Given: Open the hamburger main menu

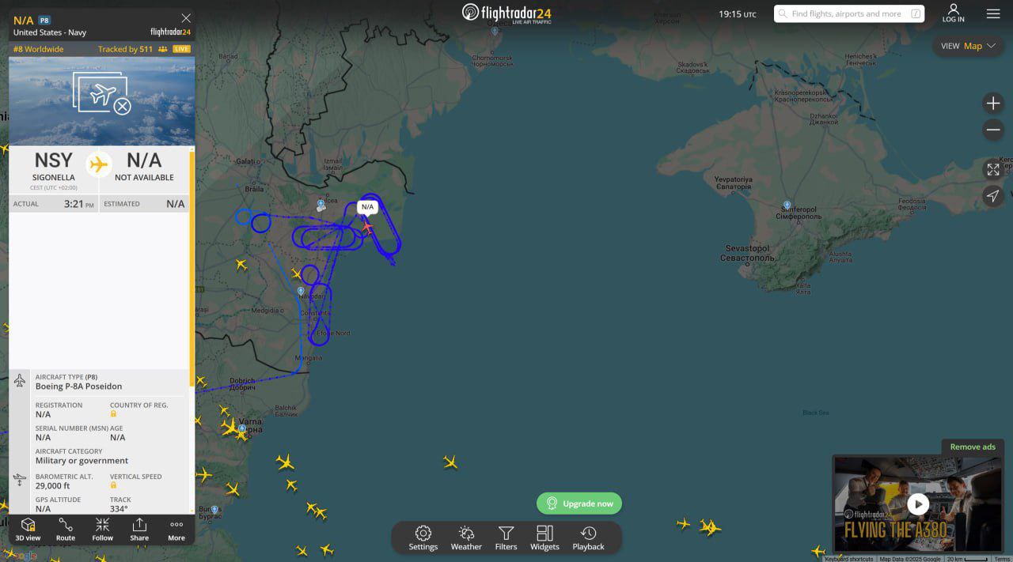Looking at the screenshot, I should click(992, 13).
